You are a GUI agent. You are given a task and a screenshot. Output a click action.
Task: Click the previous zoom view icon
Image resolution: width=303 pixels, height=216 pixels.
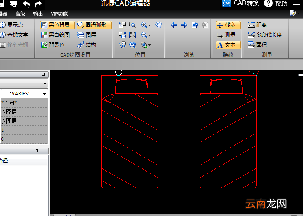click(x=132, y=45)
